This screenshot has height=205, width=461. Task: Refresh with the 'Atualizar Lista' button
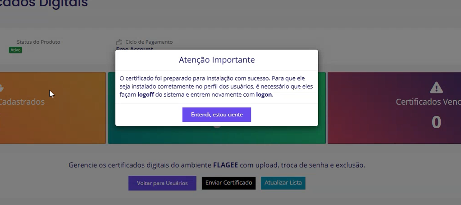pos(283,183)
